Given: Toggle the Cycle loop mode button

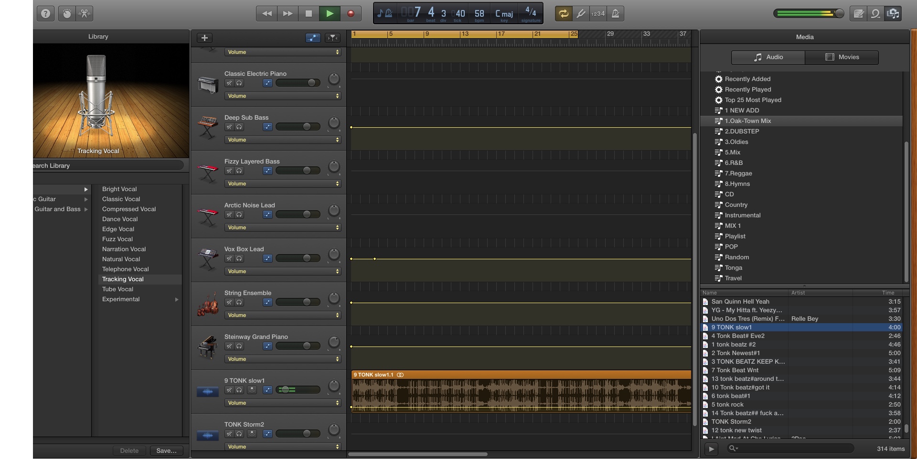Looking at the screenshot, I should [x=564, y=14].
